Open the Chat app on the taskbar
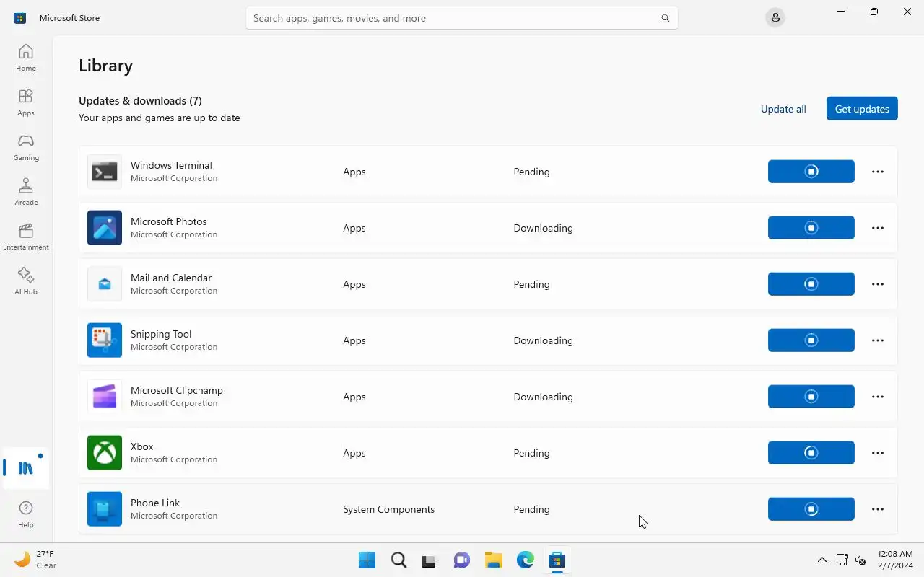The height and width of the screenshot is (577, 924). point(462,560)
